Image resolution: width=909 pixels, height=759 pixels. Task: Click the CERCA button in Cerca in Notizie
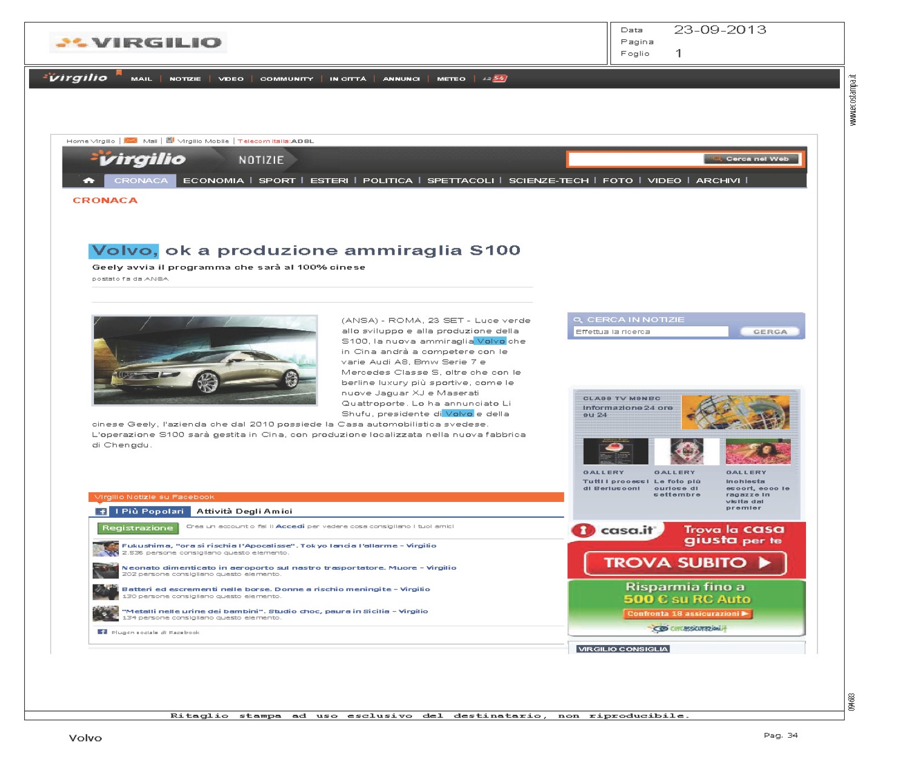[x=770, y=332]
